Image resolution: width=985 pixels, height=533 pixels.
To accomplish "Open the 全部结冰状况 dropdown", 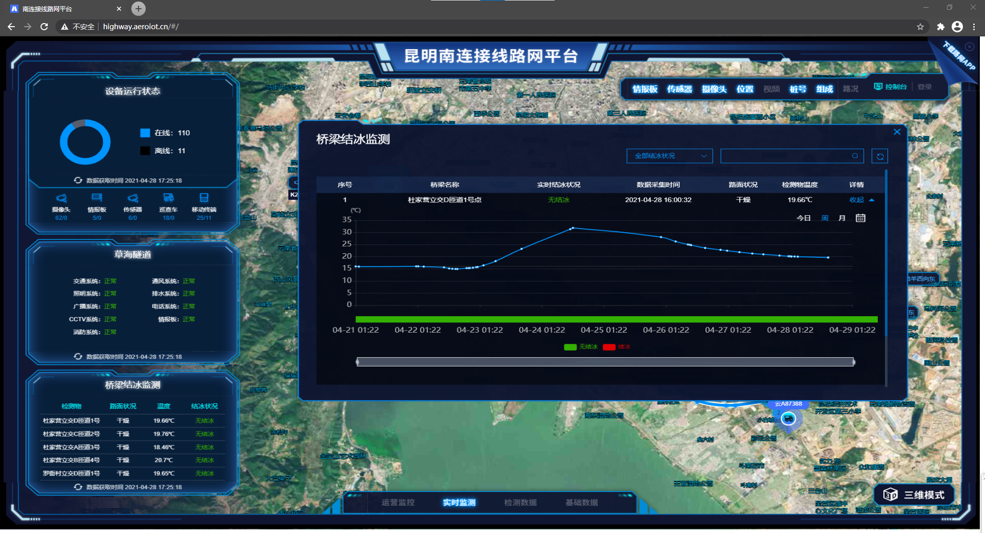I will coord(669,156).
